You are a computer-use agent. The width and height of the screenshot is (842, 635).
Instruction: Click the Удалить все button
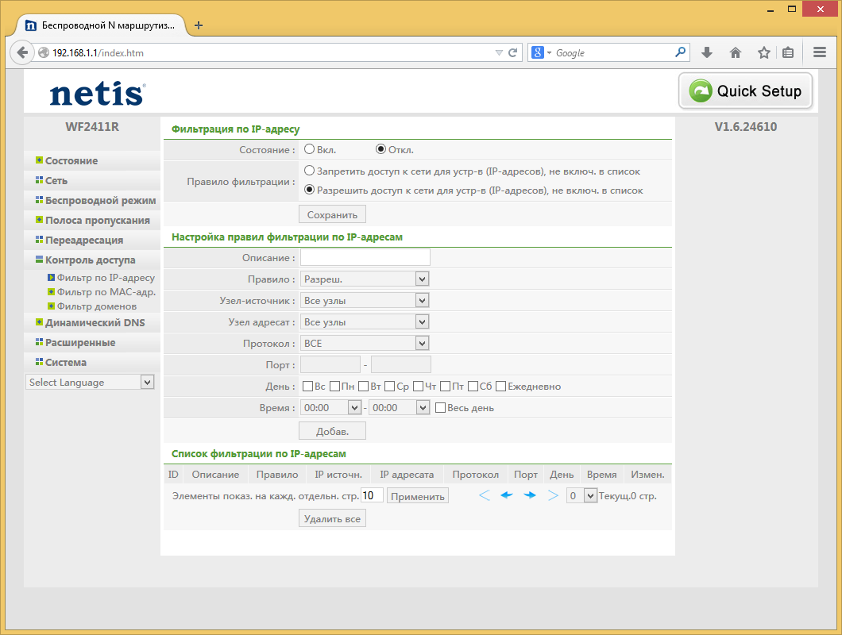332,518
